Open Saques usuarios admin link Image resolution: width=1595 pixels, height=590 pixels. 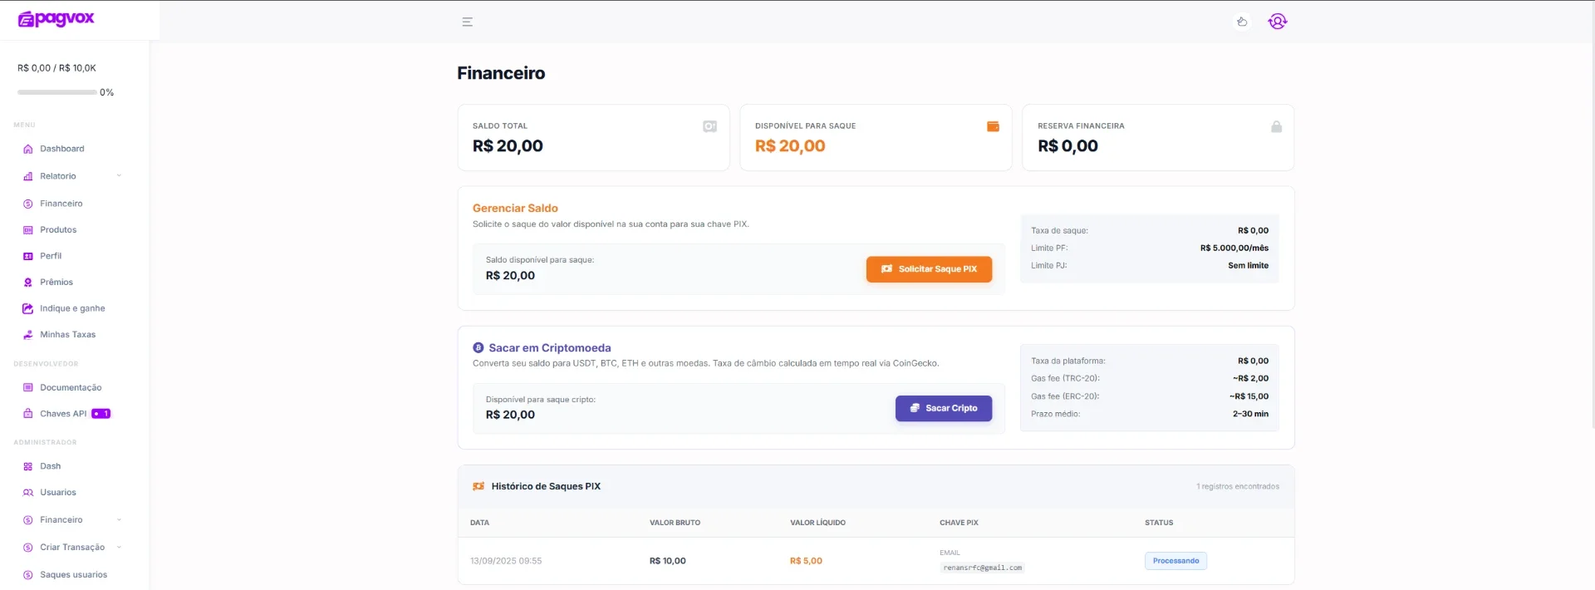coord(73,575)
